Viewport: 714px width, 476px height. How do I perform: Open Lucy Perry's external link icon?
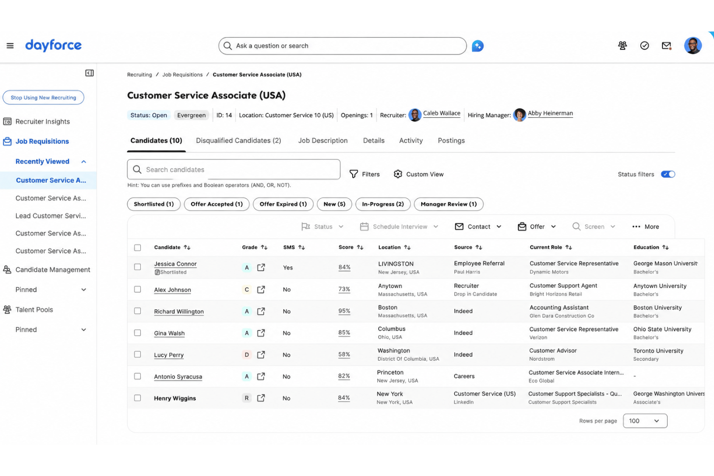261,354
